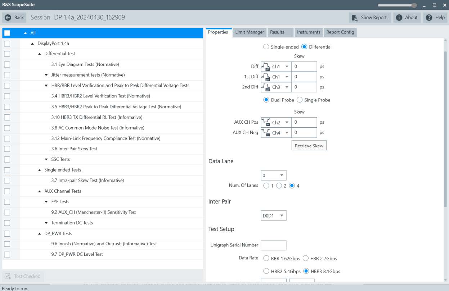Click the Diff channel waveform icon

pos(265,67)
